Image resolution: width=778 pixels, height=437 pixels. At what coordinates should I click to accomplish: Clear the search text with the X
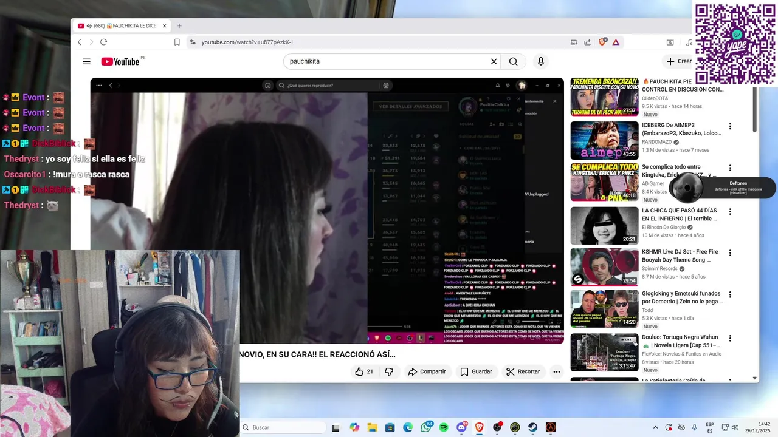494,61
